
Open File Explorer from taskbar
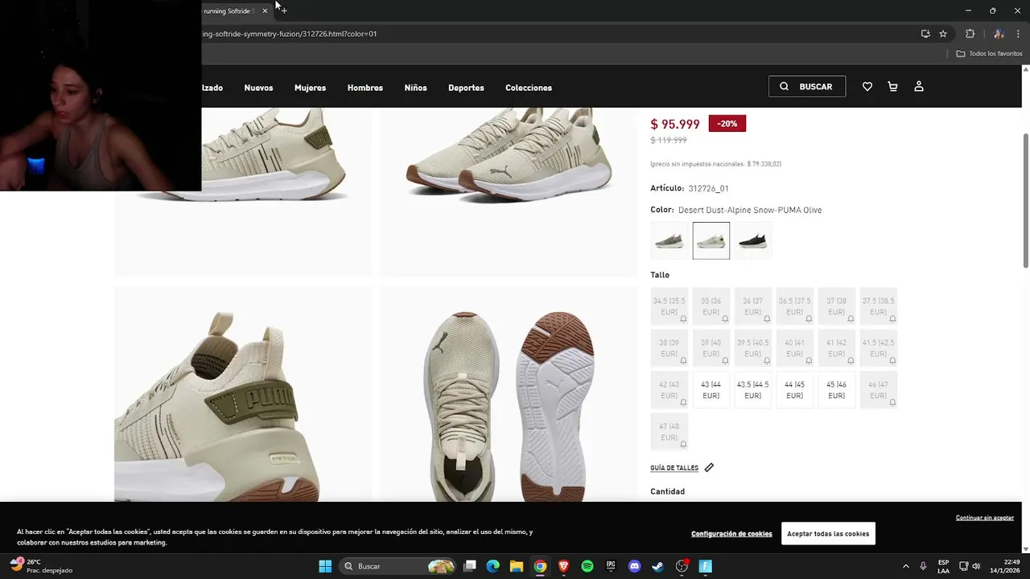(517, 566)
